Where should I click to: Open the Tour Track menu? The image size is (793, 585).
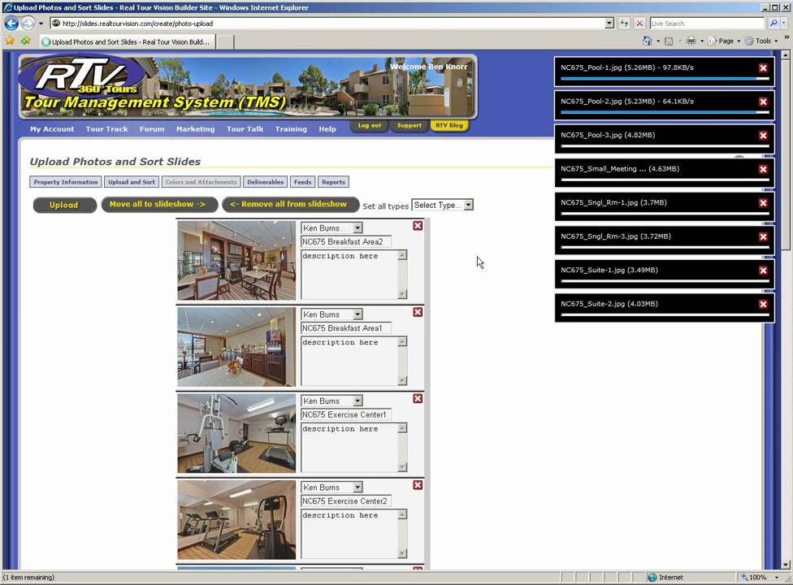(106, 129)
